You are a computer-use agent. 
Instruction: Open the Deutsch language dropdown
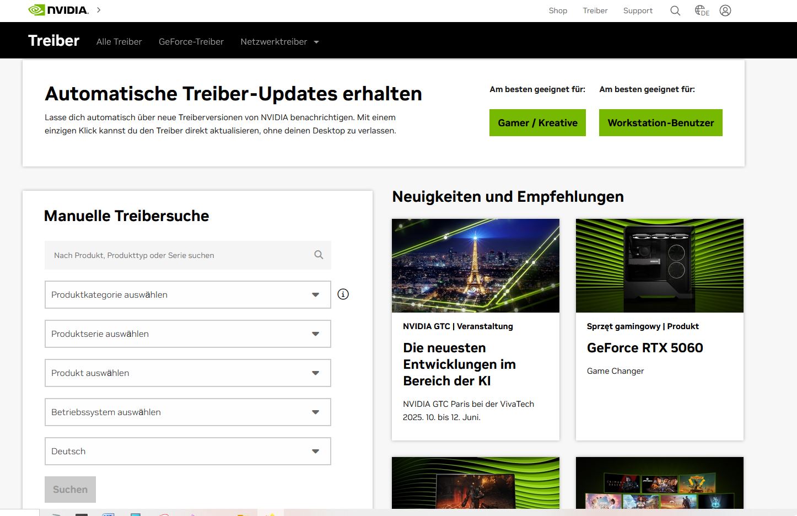click(x=188, y=452)
